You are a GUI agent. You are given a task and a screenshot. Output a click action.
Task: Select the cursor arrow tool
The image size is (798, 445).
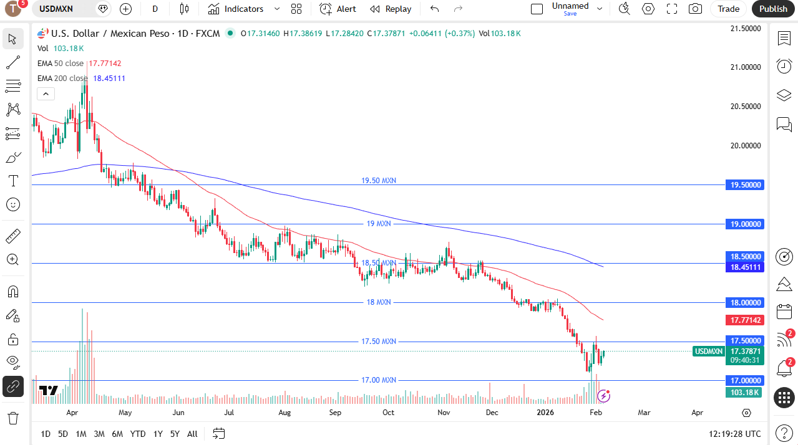pyautogui.click(x=12, y=39)
